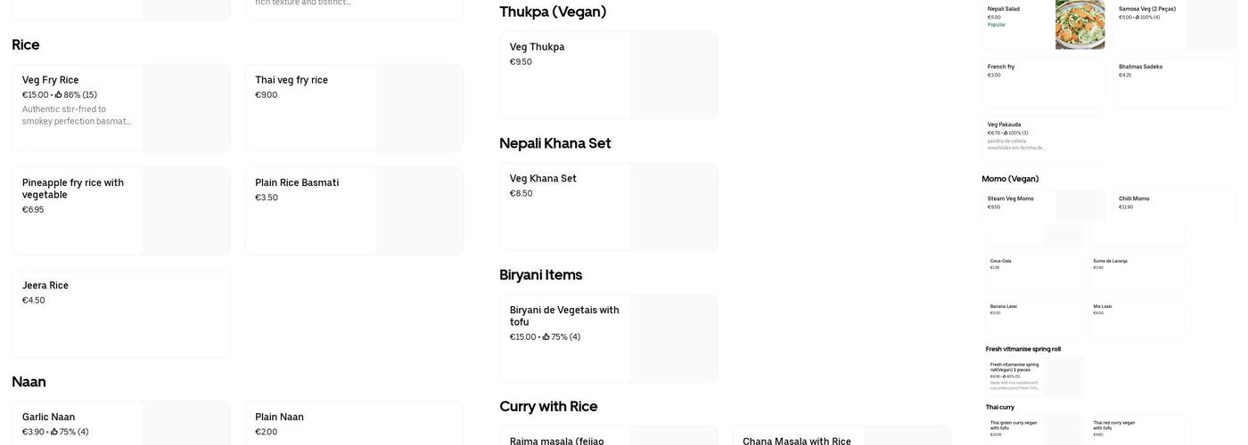Viewport: 1248px width, 445px height.
Task: Open the Nepali Salad photo
Action: [1080, 24]
